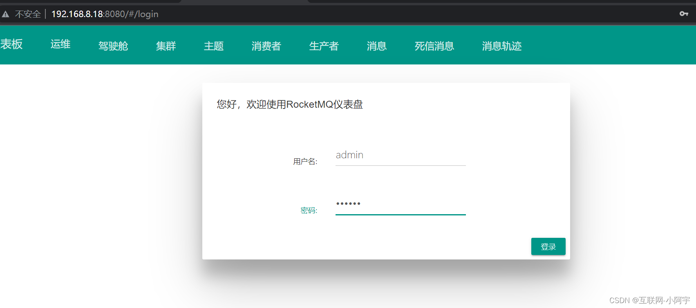696x308 pixels.
Task: Click the 您好，欢迎使用RocketMQ仪表盘 heading
Action: click(x=290, y=104)
